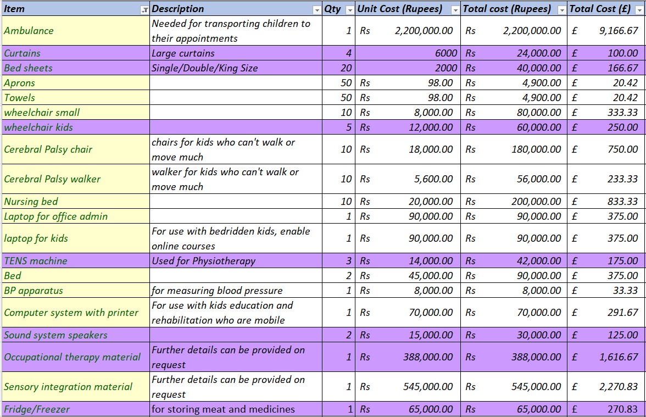This screenshot has height=417, width=646.
Task: Select the Computer system "£ 291.67" cell
Action: (605, 312)
